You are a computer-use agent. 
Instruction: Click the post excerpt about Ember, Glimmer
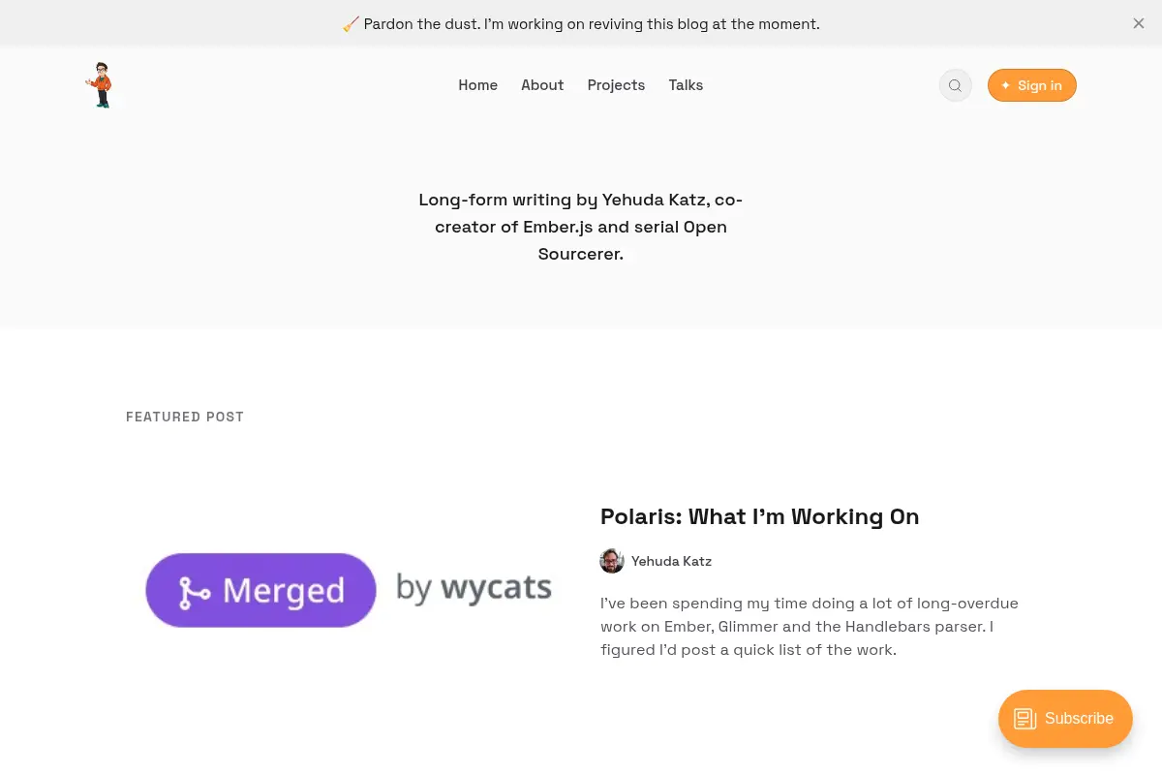click(810, 626)
